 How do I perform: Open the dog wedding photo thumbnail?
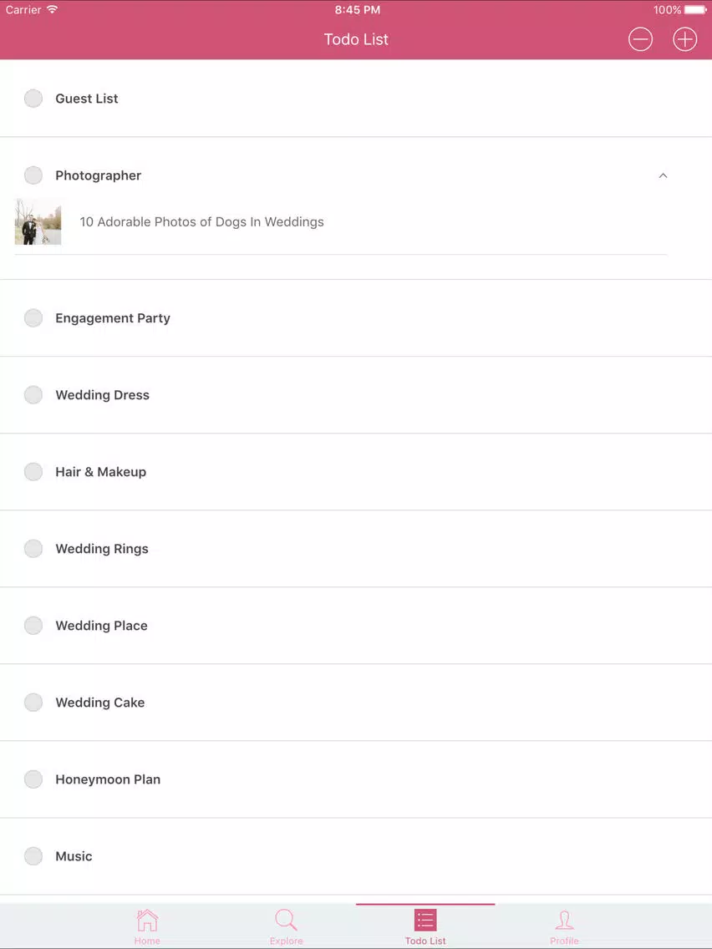tap(38, 222)
